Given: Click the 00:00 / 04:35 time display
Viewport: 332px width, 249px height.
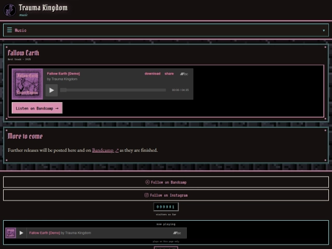Looking at the screenshot, I should tap(180, 90).
